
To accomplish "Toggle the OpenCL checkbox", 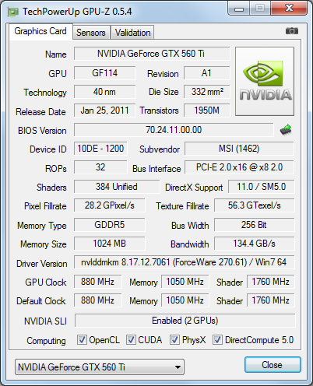I will [x=82, y=340].
